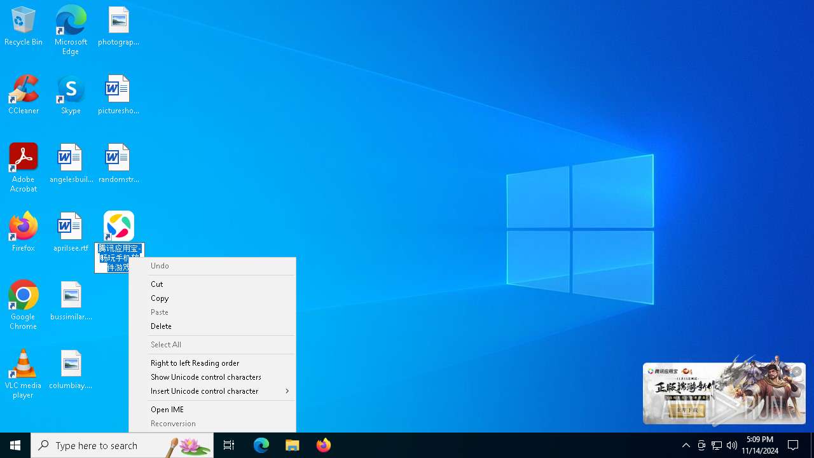The height and width of the screenshot is (458, 814).
Task: Click the Paste entry in context menu
Action: point(212,312)
